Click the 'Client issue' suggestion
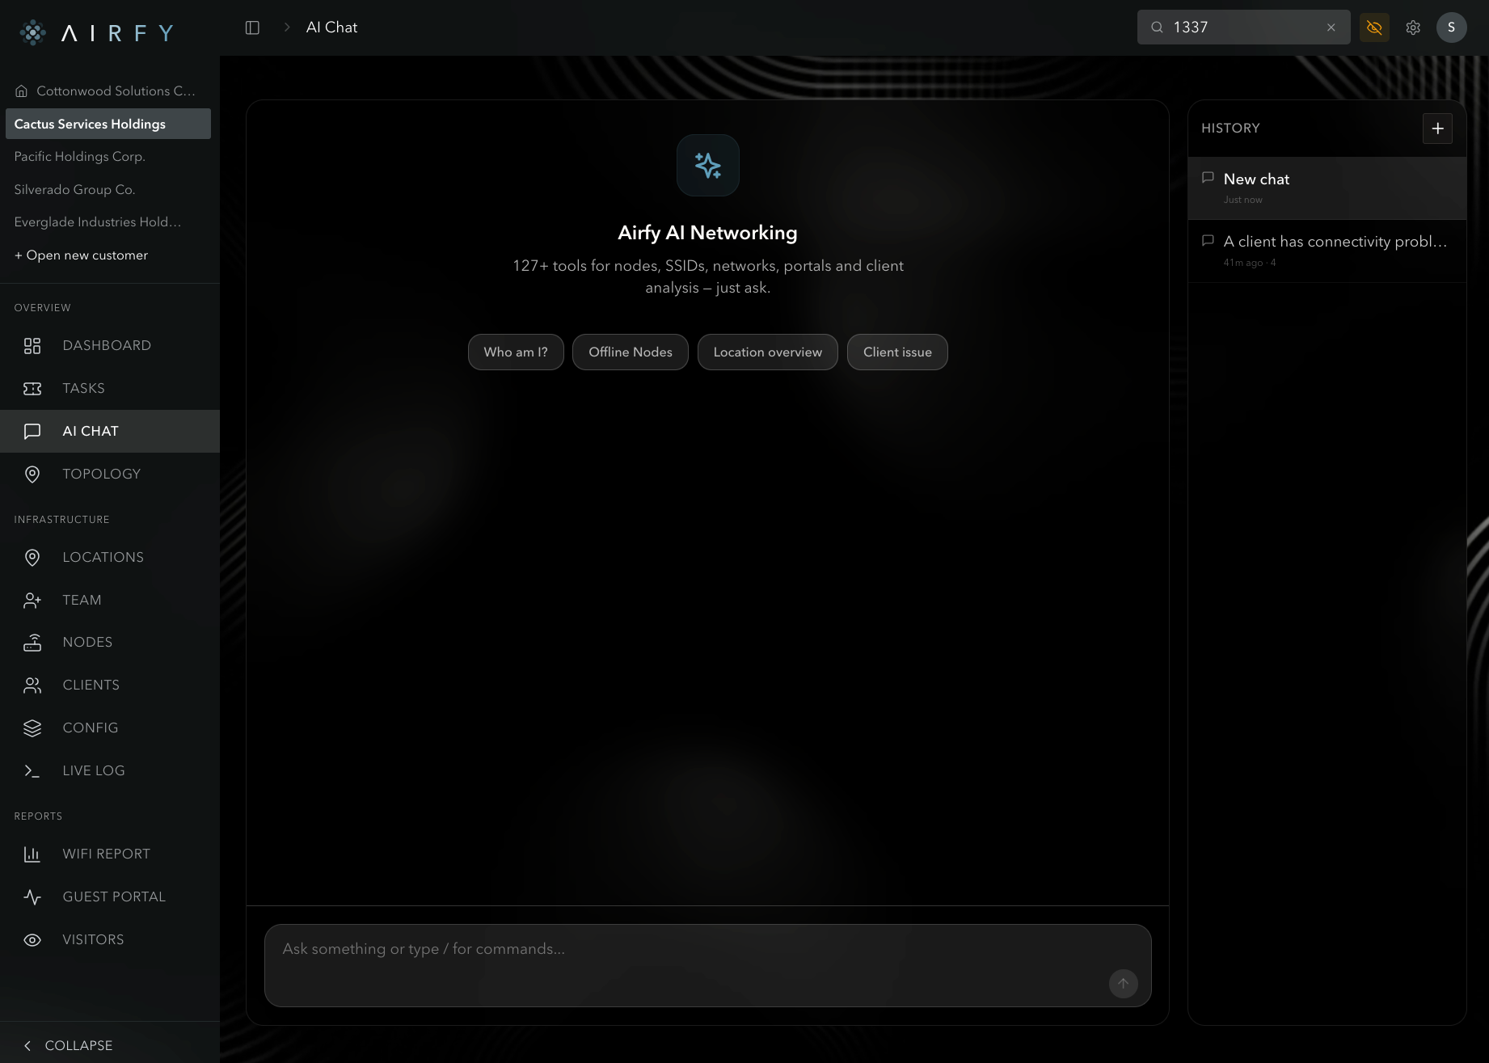Screen dimensions: 1489x1063 click(x=897, y=352)
